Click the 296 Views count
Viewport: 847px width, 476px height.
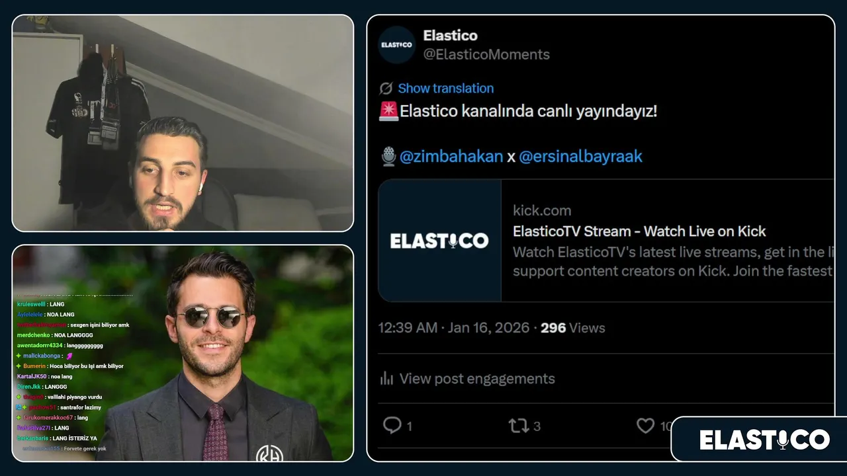(572, 328)
